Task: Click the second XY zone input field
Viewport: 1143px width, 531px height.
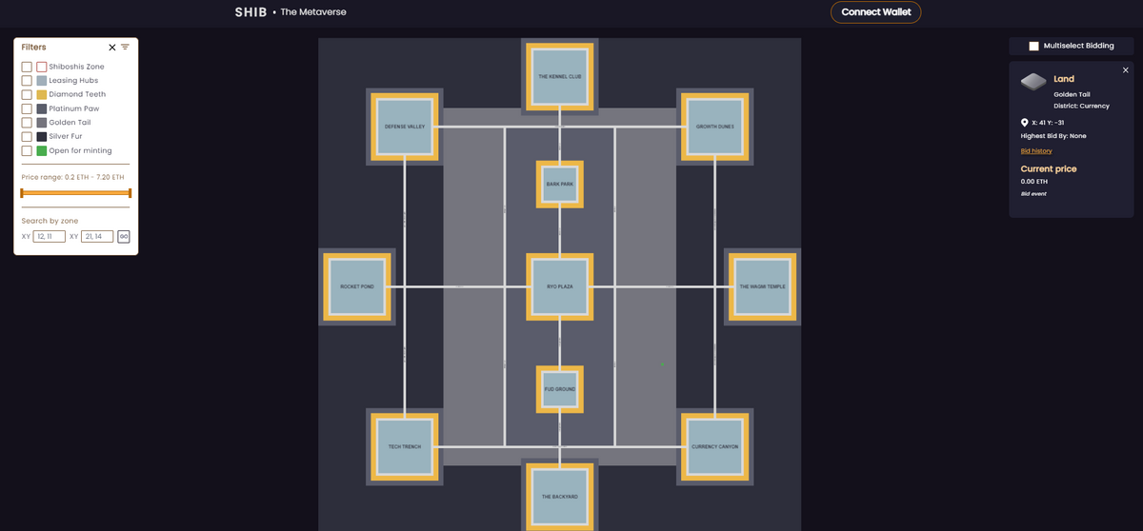Action: 97,236
